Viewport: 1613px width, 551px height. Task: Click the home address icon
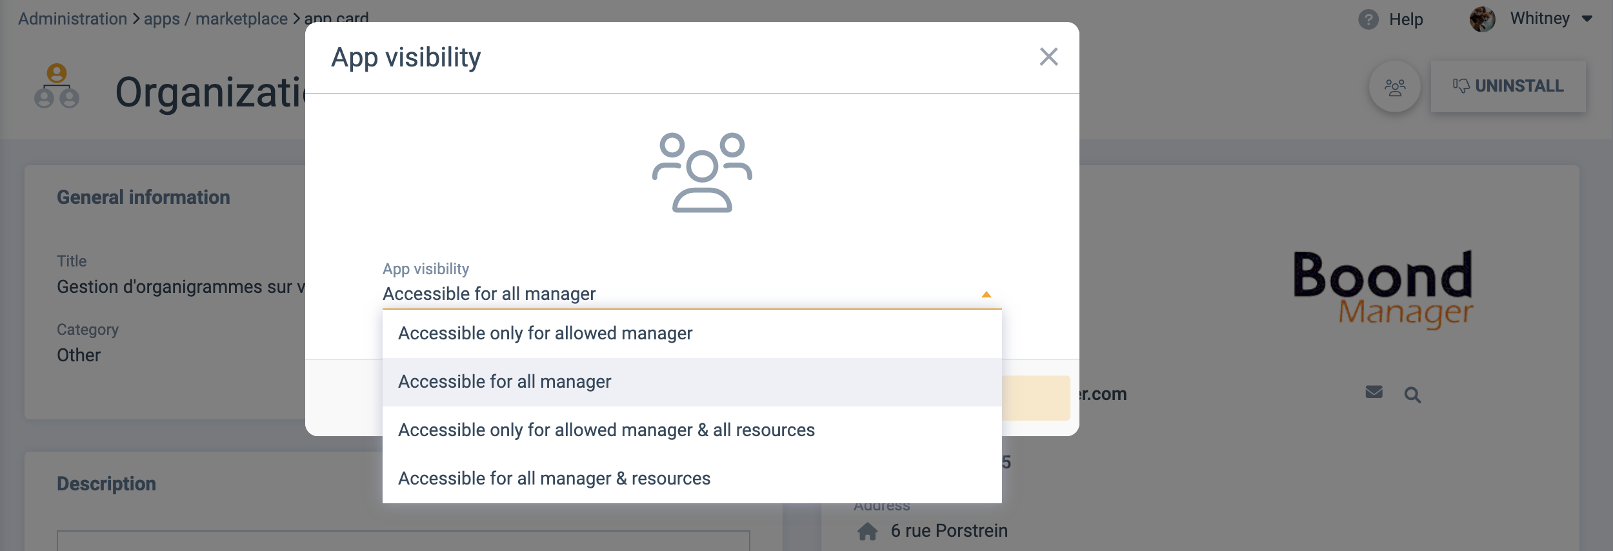coord(867,531)
